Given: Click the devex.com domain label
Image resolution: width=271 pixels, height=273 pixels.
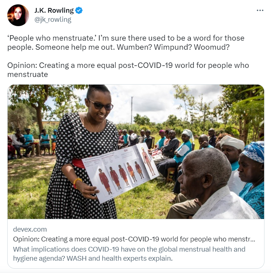Looking at the screenshot, I should (x=30, y=229).
